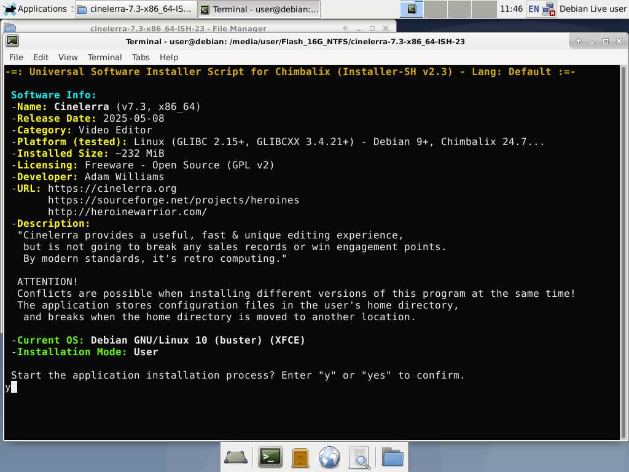Click the sourceforge.net/projects/heroines URL
The image size is (629, 472).
(173, 200)
